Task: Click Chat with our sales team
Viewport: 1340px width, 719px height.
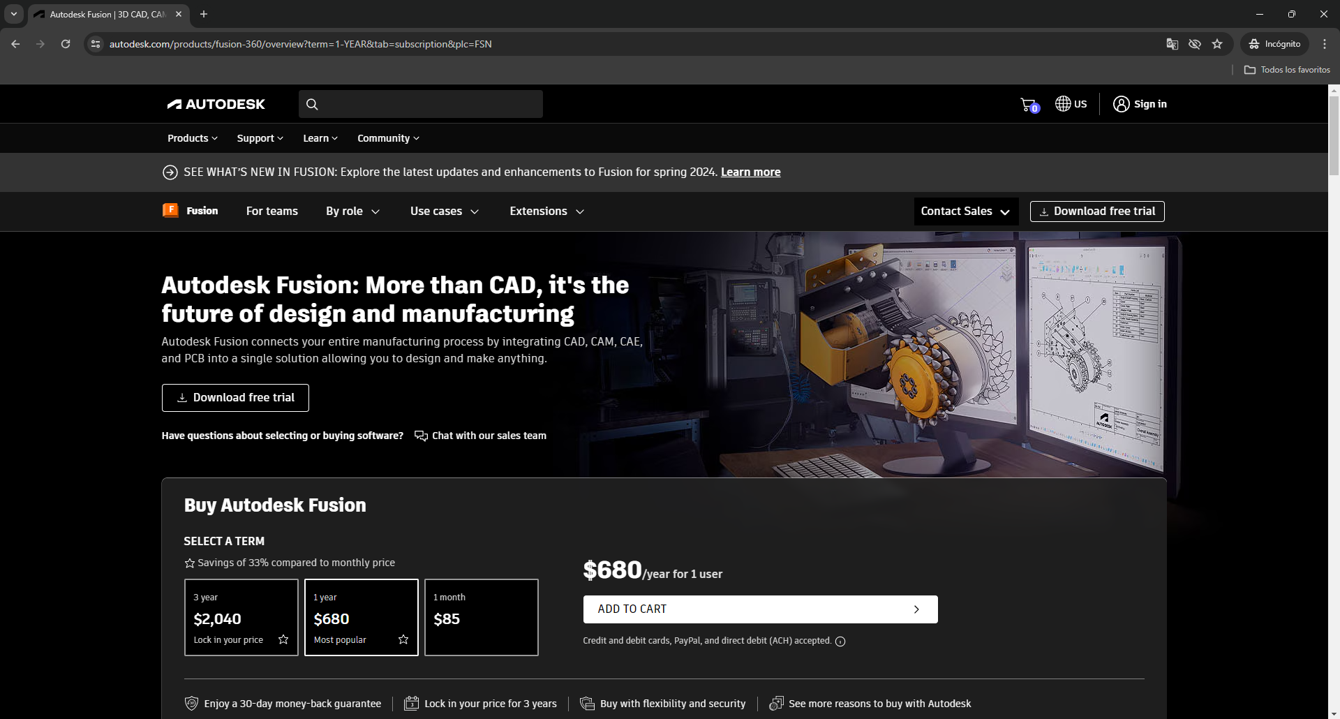Action: pos(489,436)
